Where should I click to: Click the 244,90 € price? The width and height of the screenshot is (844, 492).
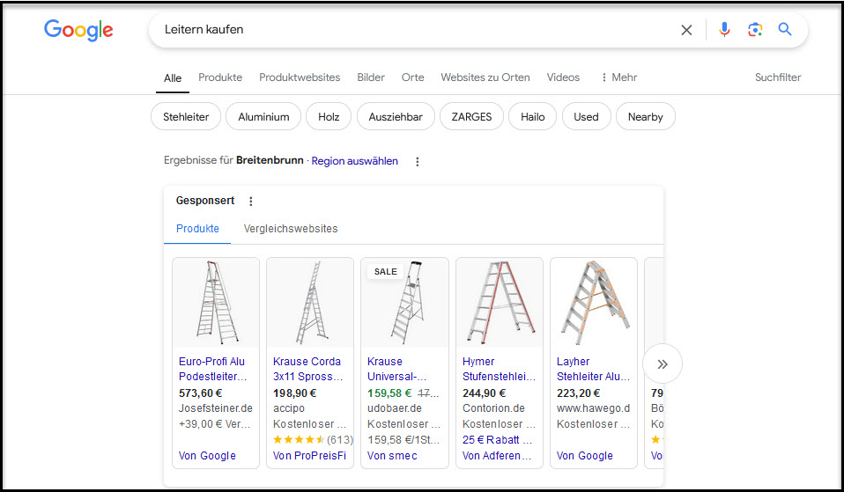pos(484,393)
